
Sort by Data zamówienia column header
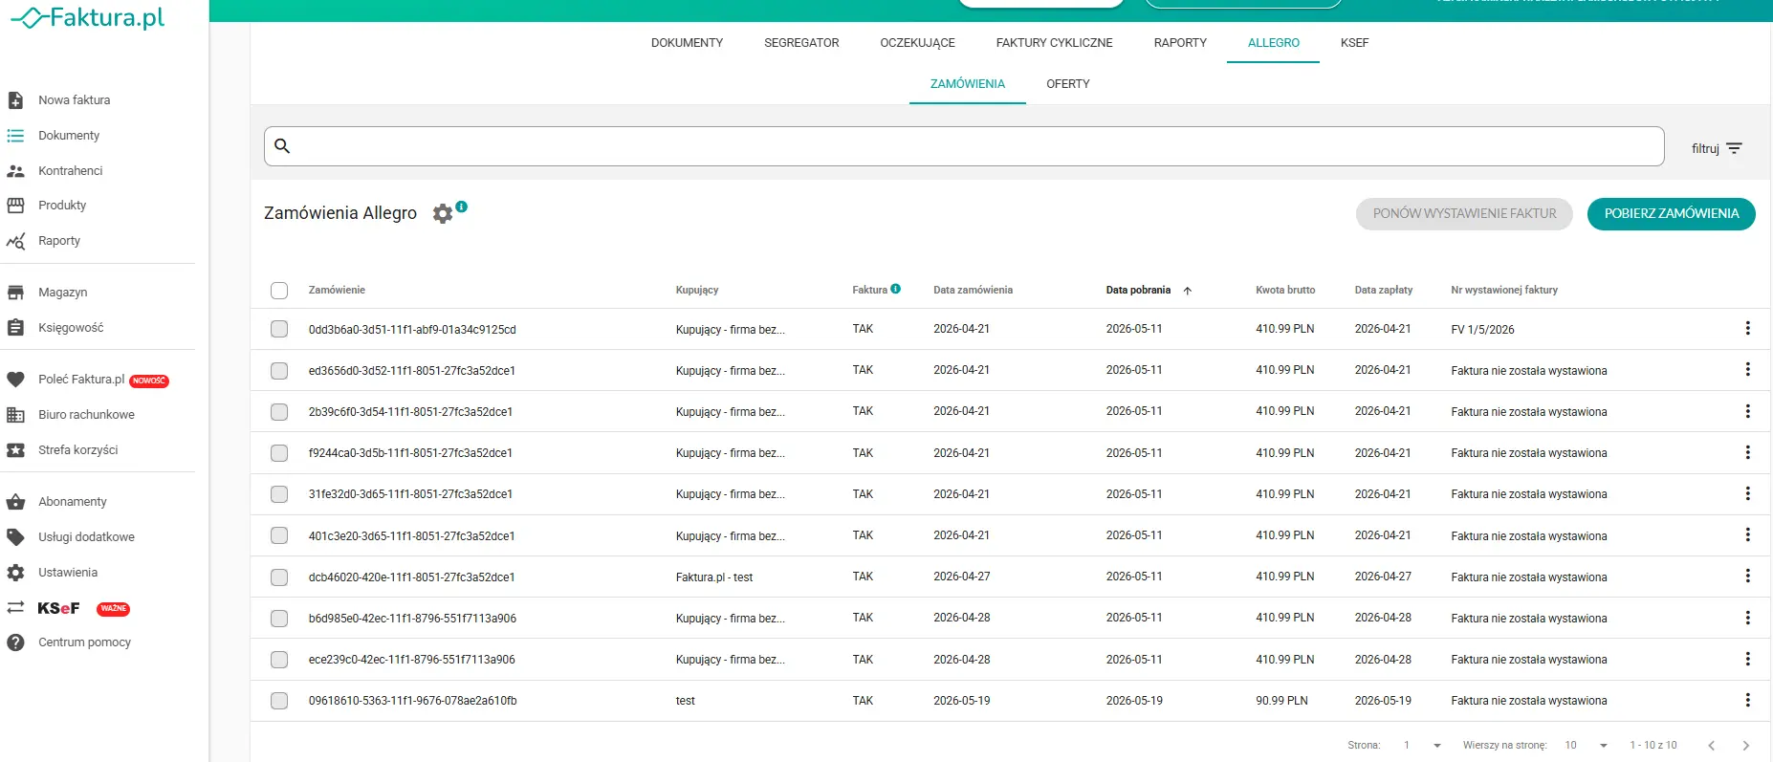973,290
